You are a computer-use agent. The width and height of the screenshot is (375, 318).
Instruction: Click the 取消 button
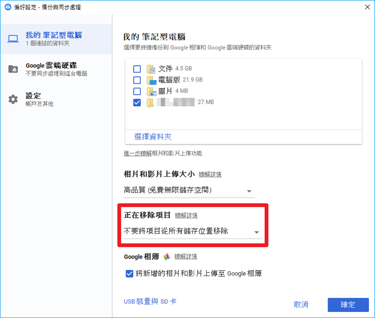click(x=301, y=305)
